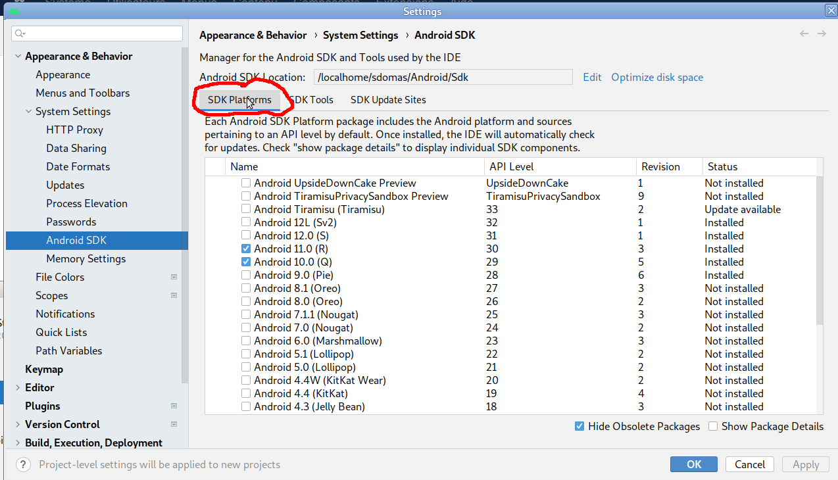Open the Edit link next to SDK location

coord(592,77)
